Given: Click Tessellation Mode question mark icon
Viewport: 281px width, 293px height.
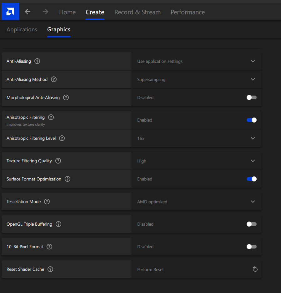Looking at the screenshot, I should 47,201.
